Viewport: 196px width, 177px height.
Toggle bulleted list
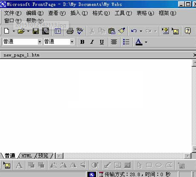126,42
